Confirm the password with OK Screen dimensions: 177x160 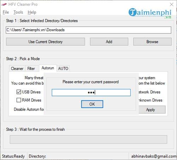[92, 104]
